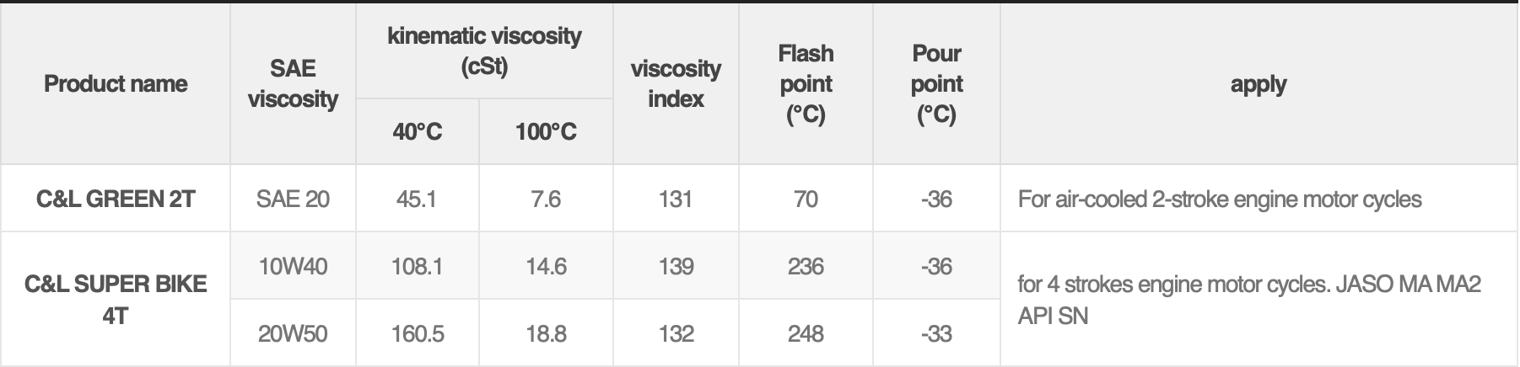Click the Pour point (°C) header
1520x367 pixels.
click(936, 84)
